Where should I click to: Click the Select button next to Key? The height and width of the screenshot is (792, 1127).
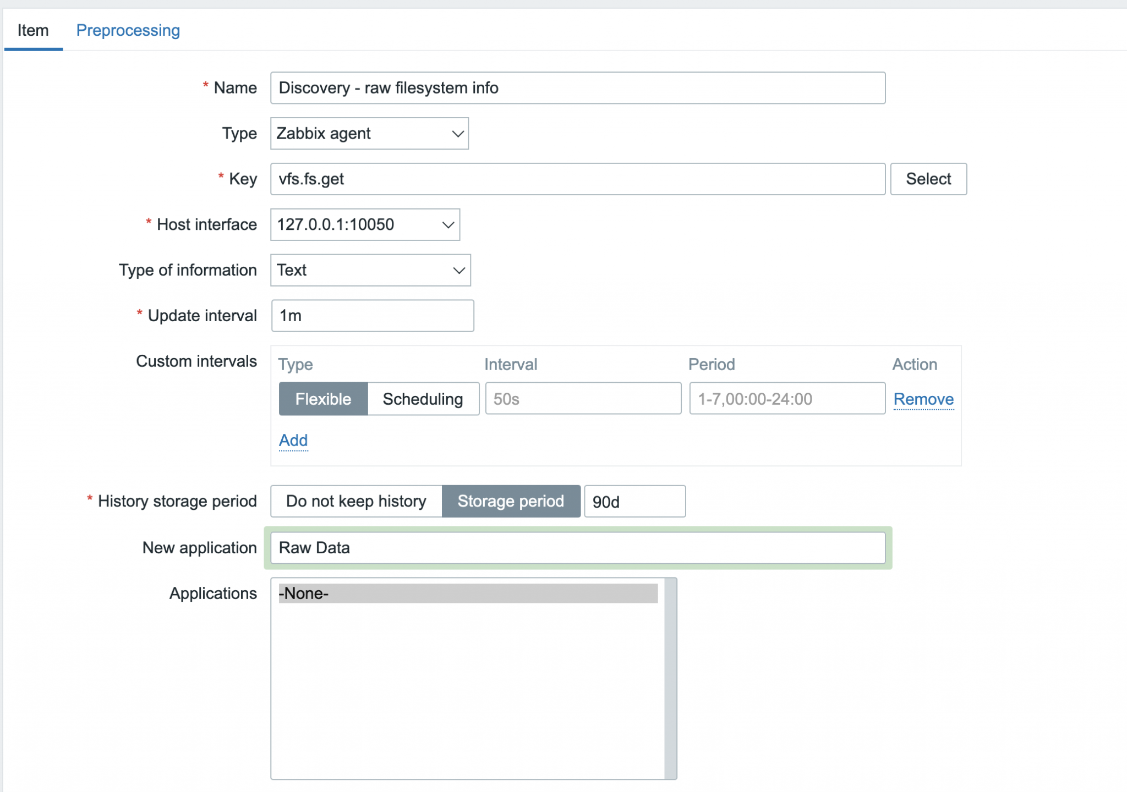tap(928, 179)
